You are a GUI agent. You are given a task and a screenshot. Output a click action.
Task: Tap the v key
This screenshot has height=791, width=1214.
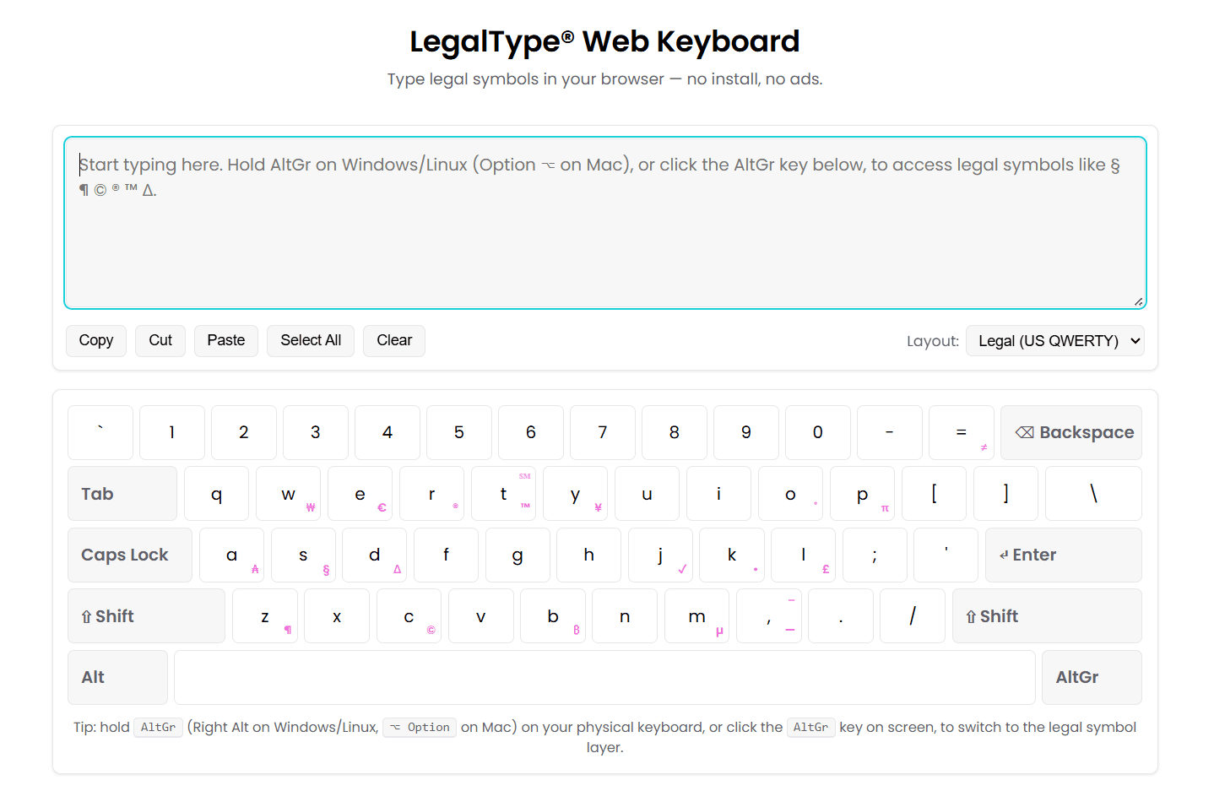coord(480,616)
